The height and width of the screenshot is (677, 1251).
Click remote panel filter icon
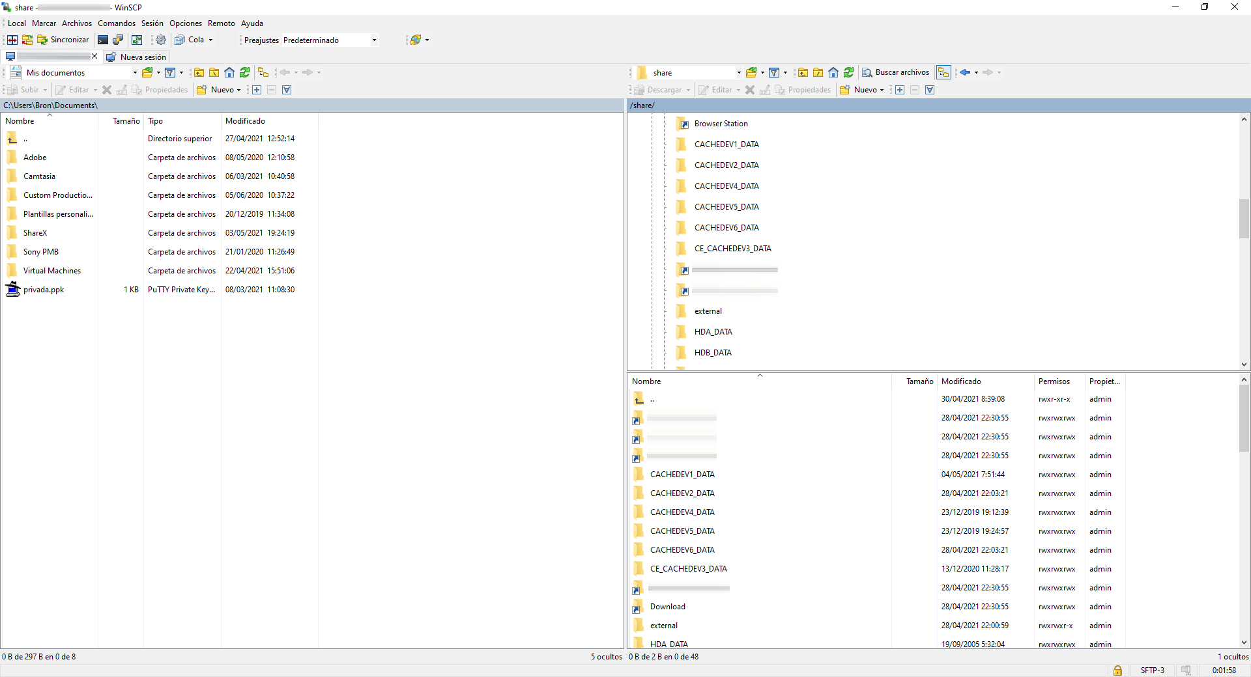click(x=774, y=72)
